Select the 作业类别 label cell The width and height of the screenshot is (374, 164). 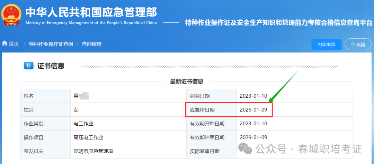[45, 124]
